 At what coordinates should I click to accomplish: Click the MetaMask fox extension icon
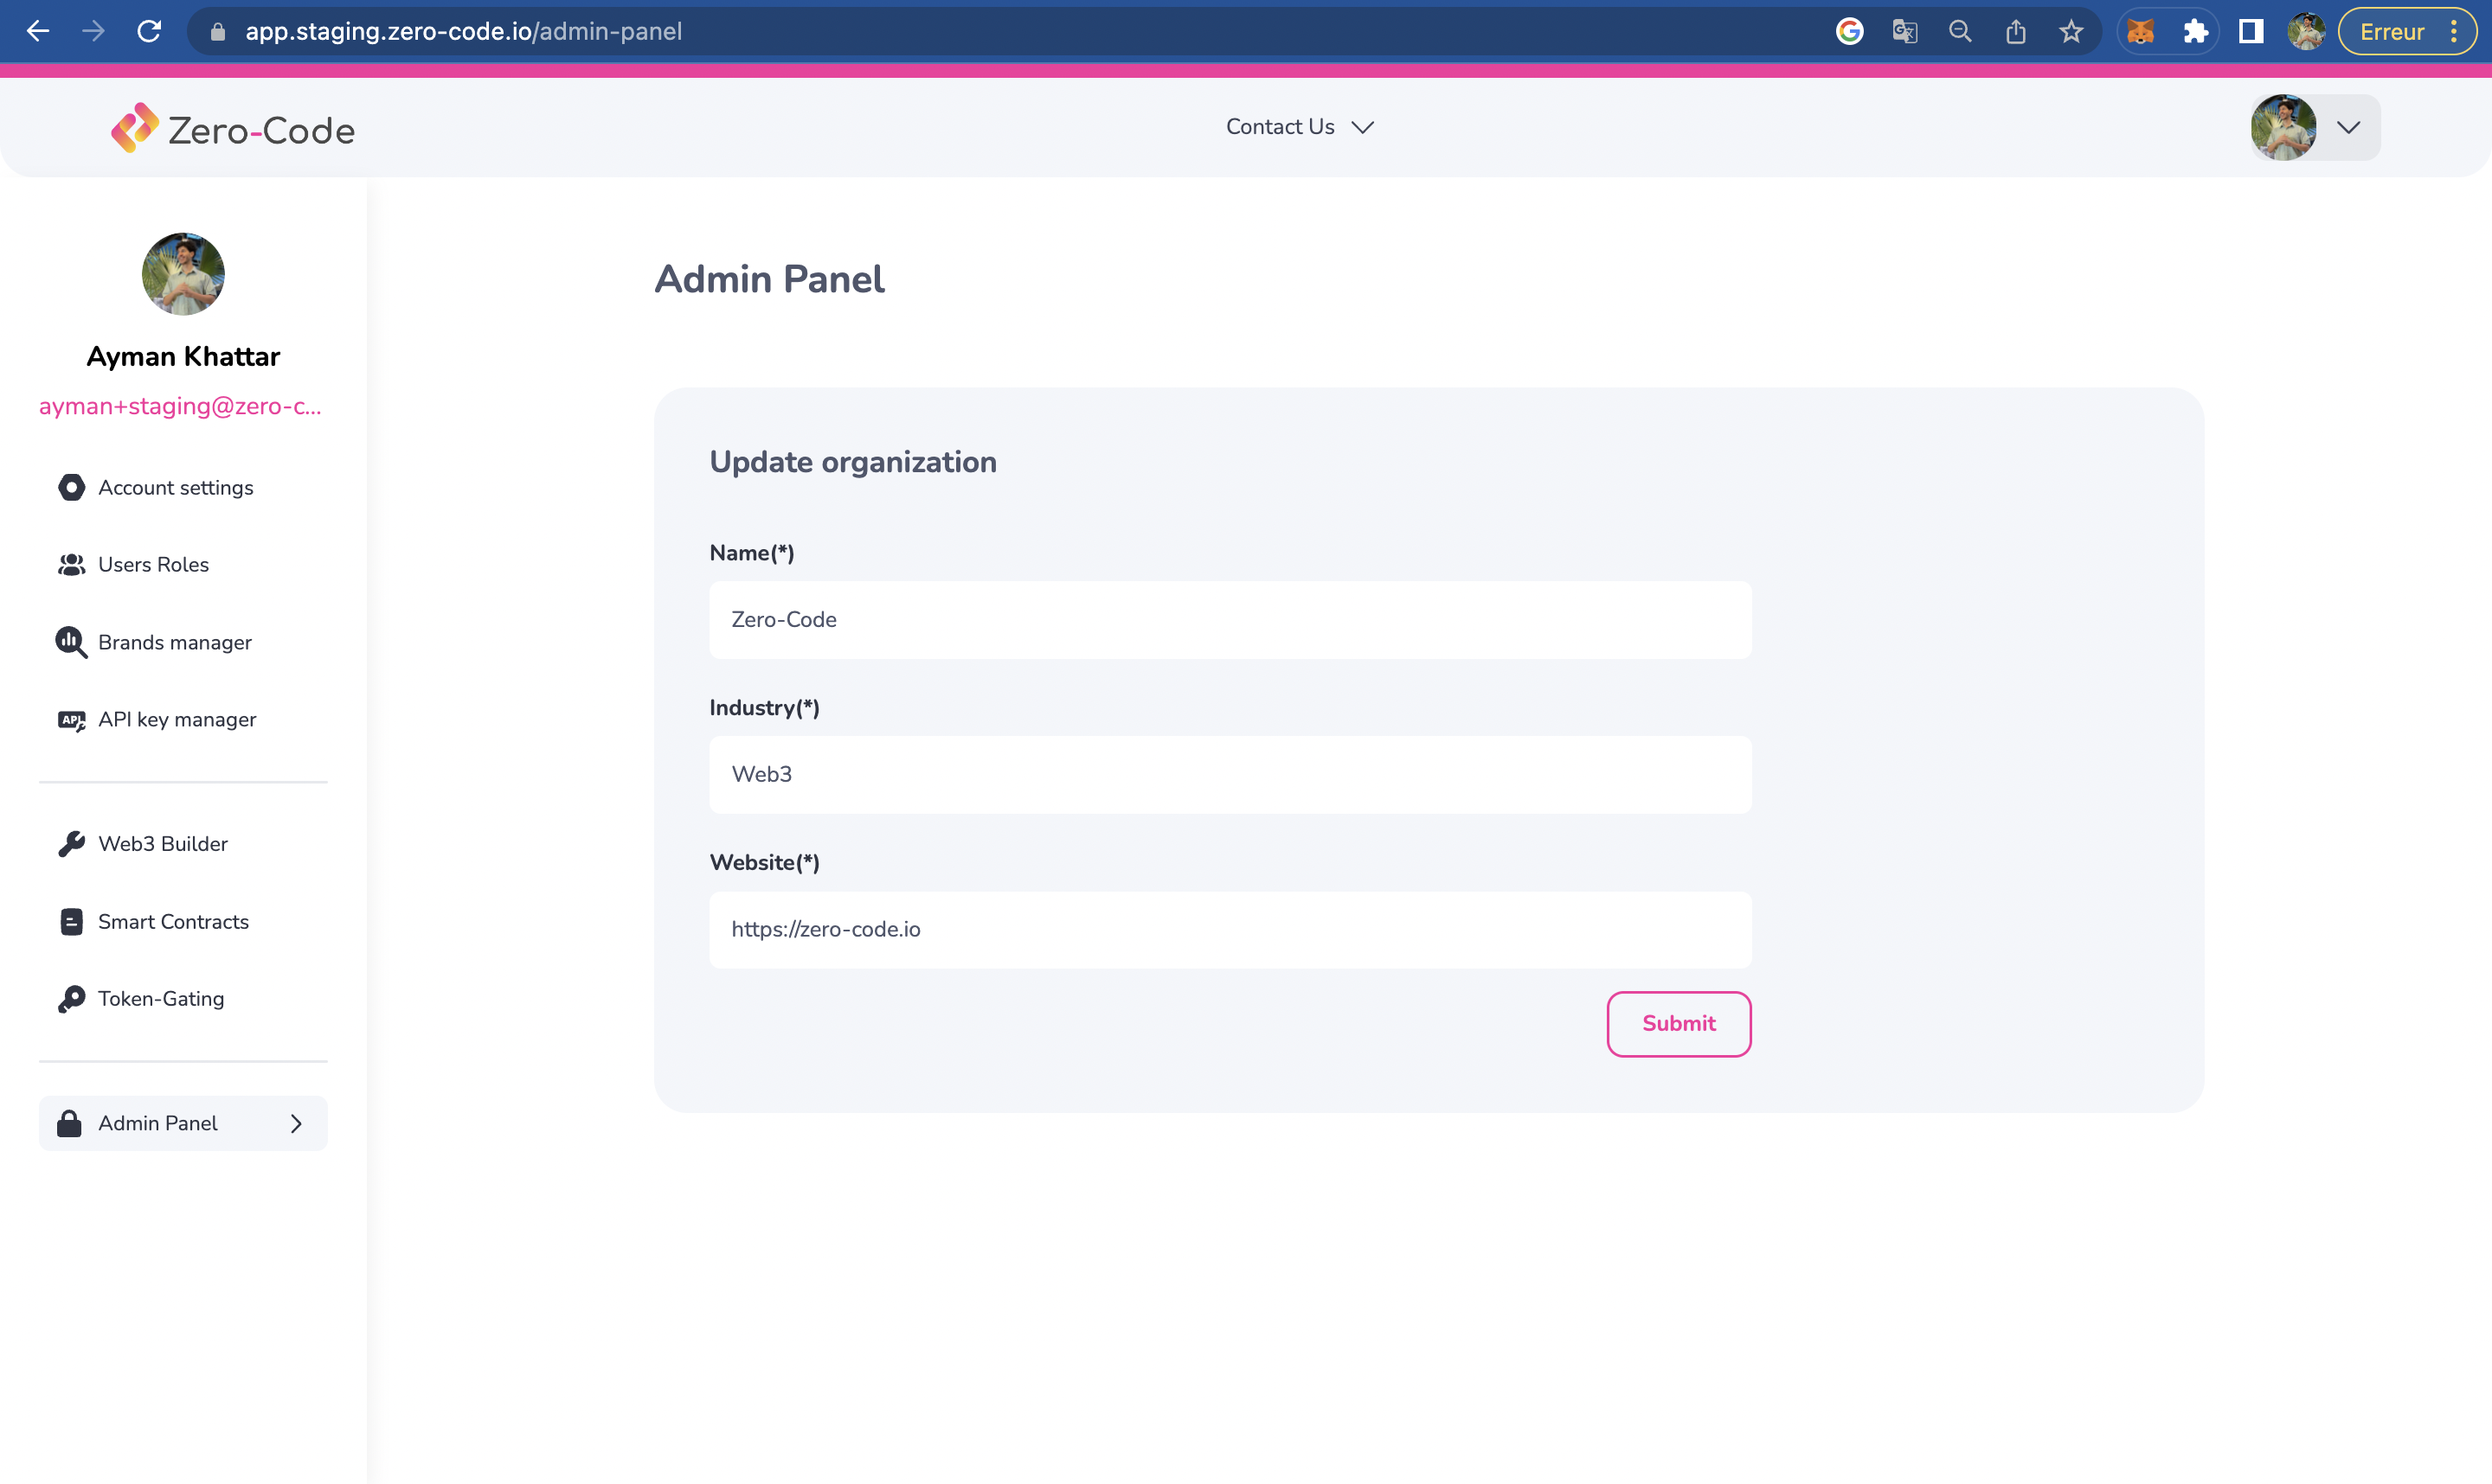pyautogui.click(x=2140, y=32)
